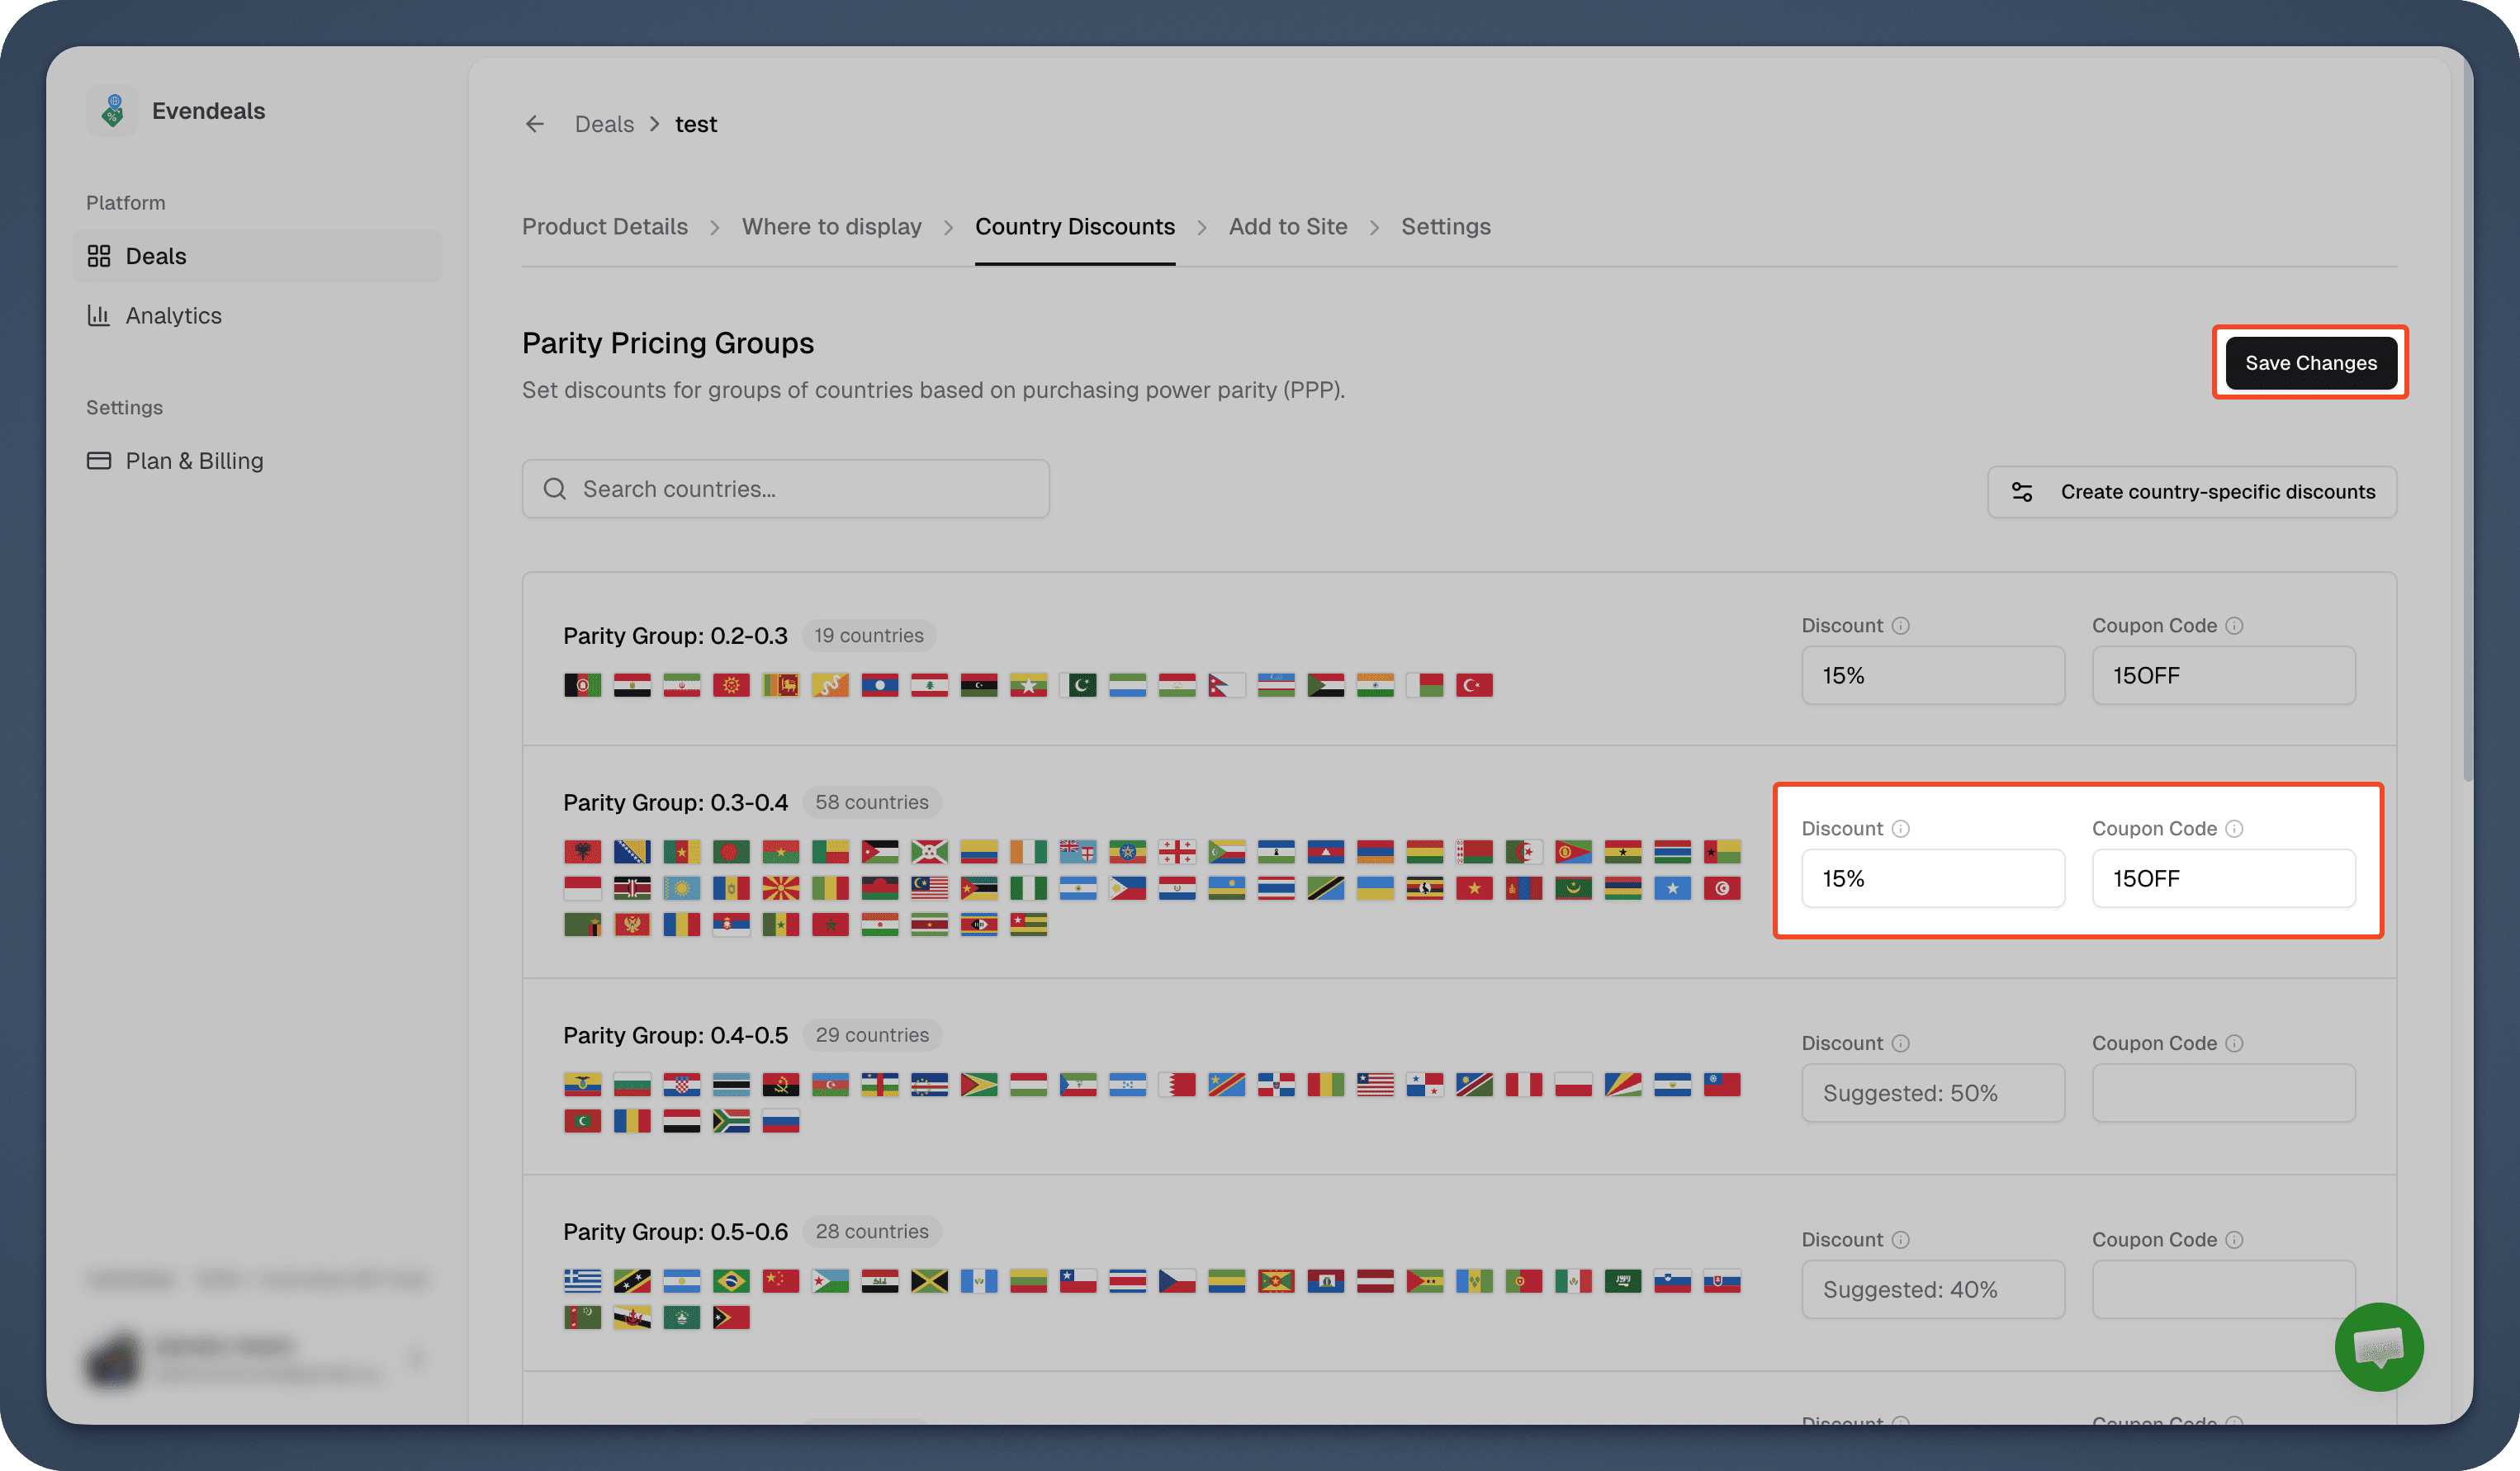This screenshot has width=2520, height=1471.
Task: Click the Evendeals logo icon
Action: click(x=113, y=110)
